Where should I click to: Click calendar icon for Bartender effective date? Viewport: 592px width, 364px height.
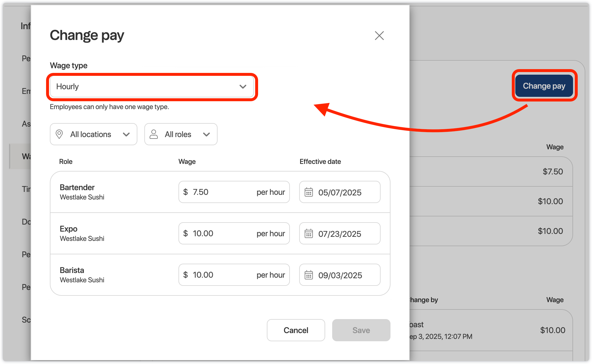tap(309, 192)
